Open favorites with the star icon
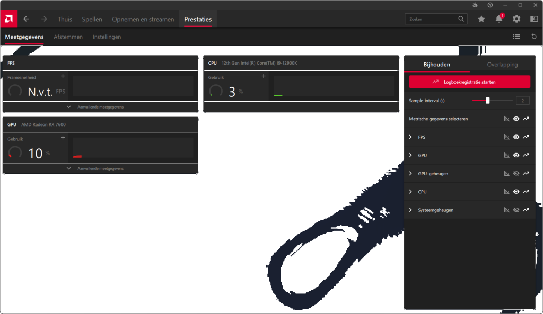The width and height of the screenshot is (543, 314). (x=481, y=19)
